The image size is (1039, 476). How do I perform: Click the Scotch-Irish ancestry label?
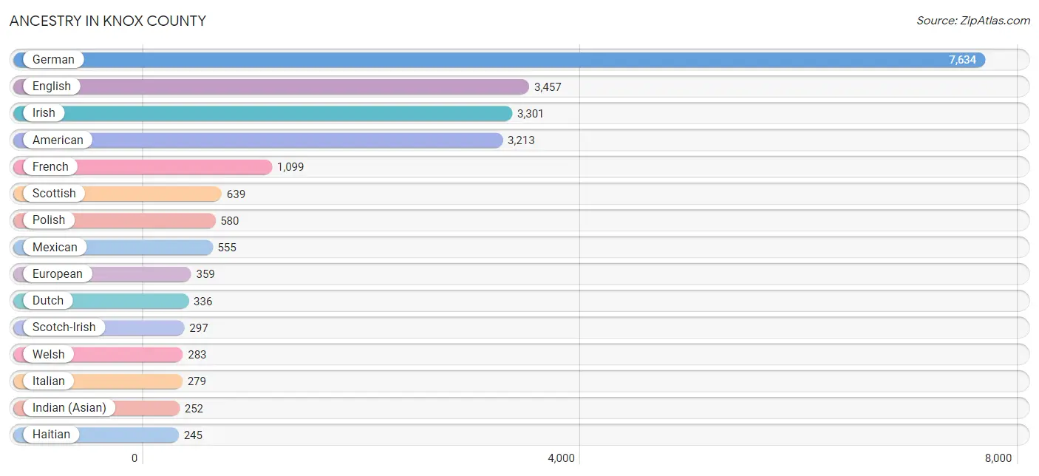pyautogui.click(x=64, y=327)
